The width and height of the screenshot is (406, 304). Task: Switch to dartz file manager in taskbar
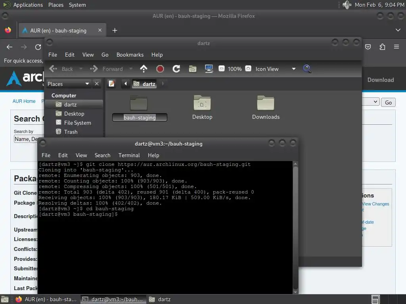[x=160, y=299]
